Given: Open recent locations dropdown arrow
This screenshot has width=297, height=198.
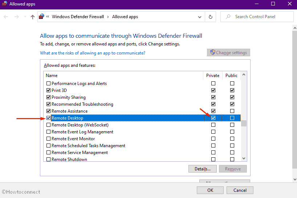Looking at the screenshot, I should [x=25, y=17].
